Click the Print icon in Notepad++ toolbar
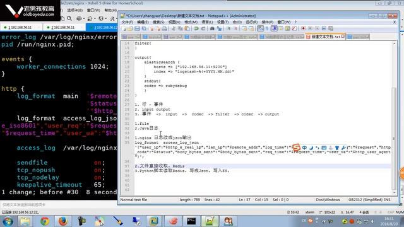Viewport: 404px width, 227px height. pyautogui.click(x=164, y=28)
